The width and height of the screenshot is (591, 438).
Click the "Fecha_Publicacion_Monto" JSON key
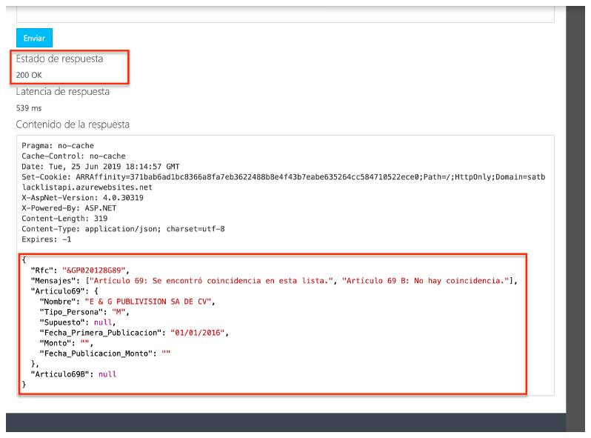96,354
